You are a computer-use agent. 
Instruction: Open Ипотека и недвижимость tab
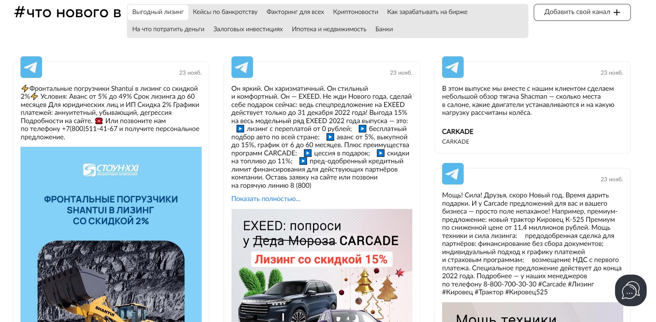(x=329, y=29)
